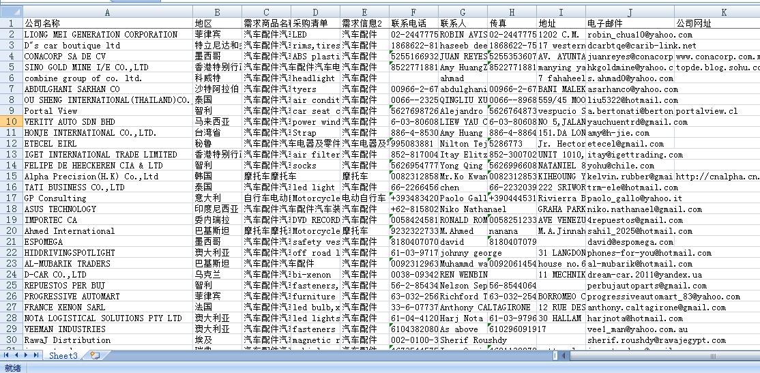
Task: Click website cell topde.blog.sohu.com
Action: (x=717, y=67)
